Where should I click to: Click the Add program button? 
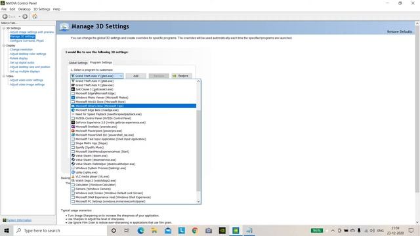coord(136,76)
